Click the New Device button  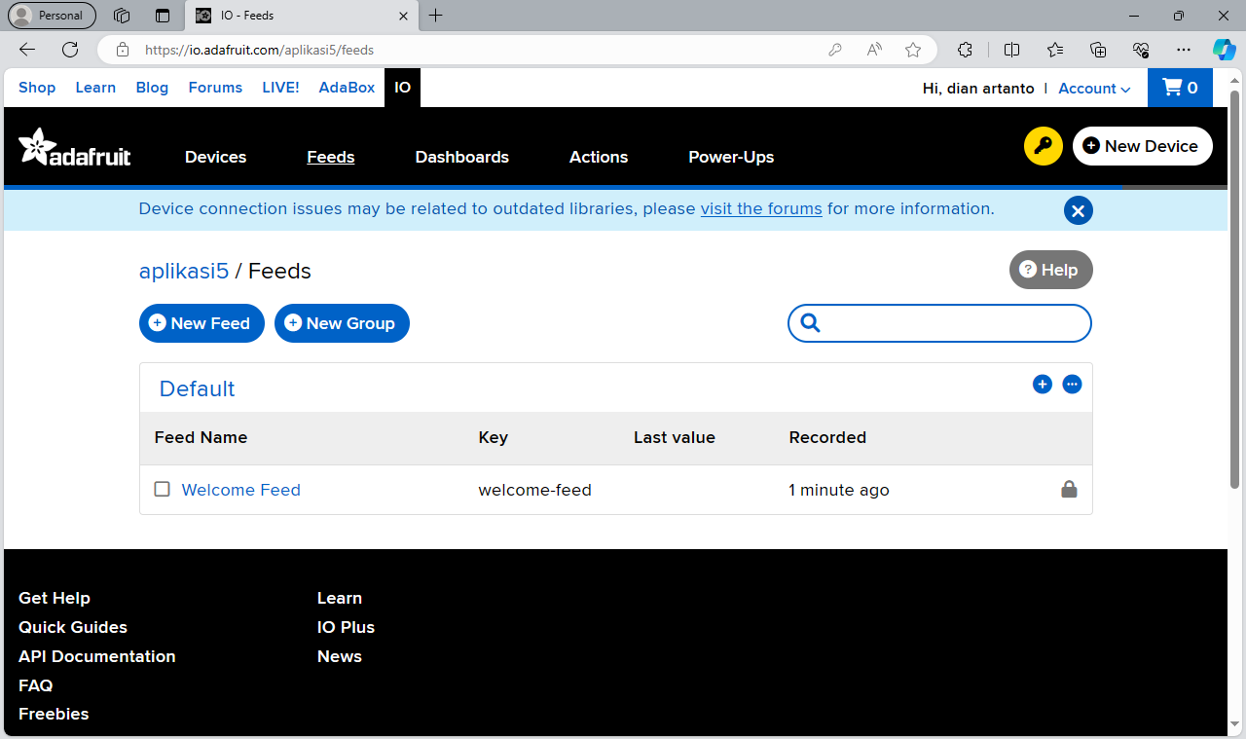click(x=1143, y=146)
